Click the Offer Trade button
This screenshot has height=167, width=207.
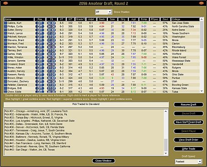coord(188,149)
